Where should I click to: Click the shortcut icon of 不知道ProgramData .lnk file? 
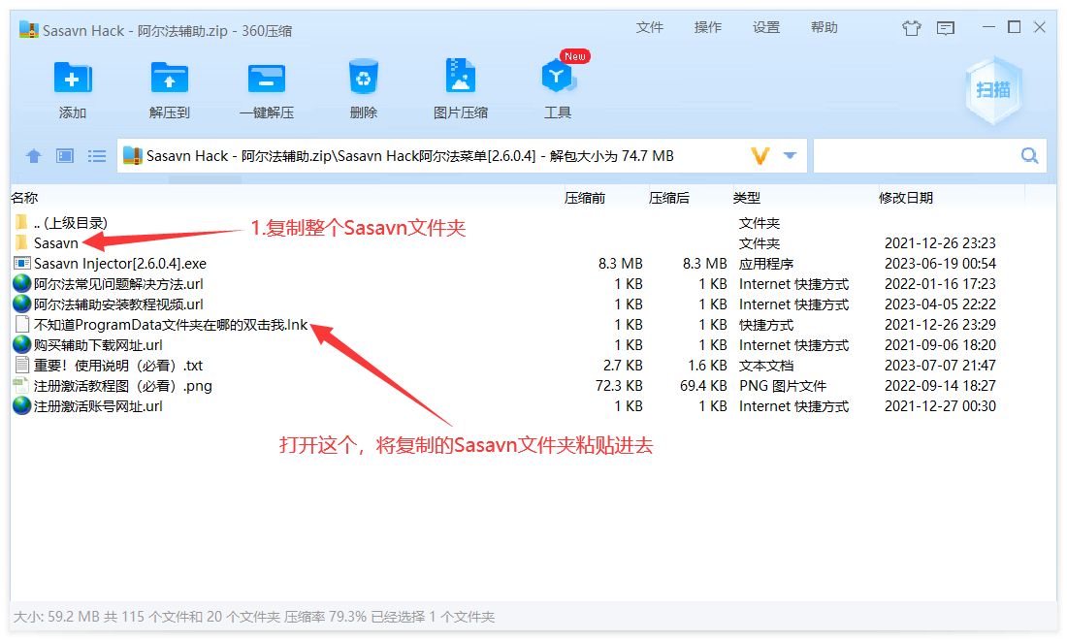click(x=21, y=325)
